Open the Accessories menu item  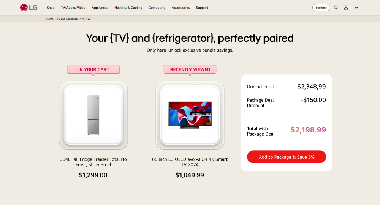pos(180,8)
